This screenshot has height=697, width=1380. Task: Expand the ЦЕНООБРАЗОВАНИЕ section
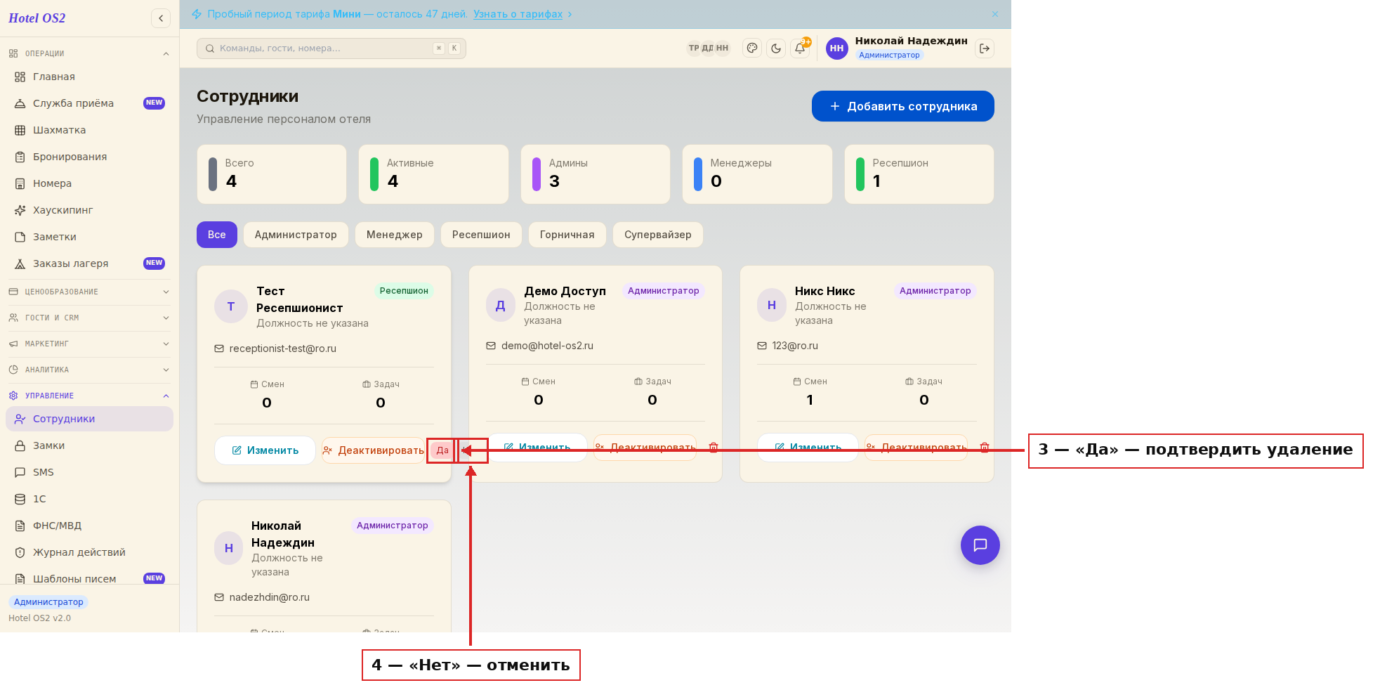pos(89,292)
